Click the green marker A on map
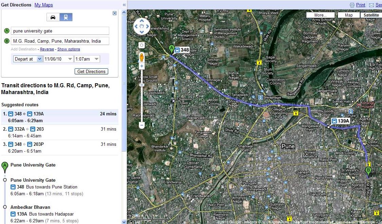 (172, 49)
